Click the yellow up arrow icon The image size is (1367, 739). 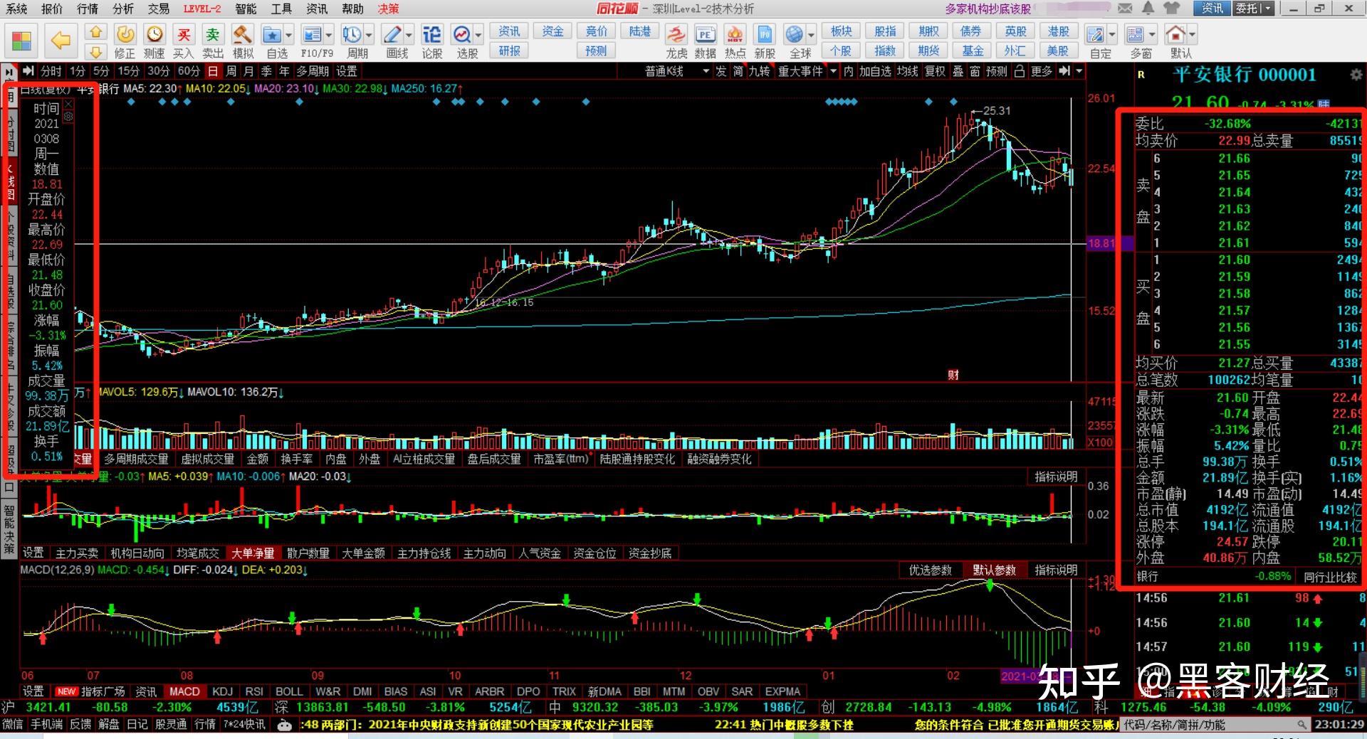[x=96, y=32]
